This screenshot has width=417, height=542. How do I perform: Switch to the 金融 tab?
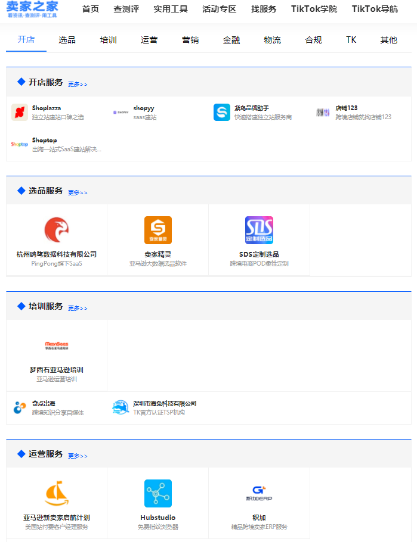pos(231,40)
